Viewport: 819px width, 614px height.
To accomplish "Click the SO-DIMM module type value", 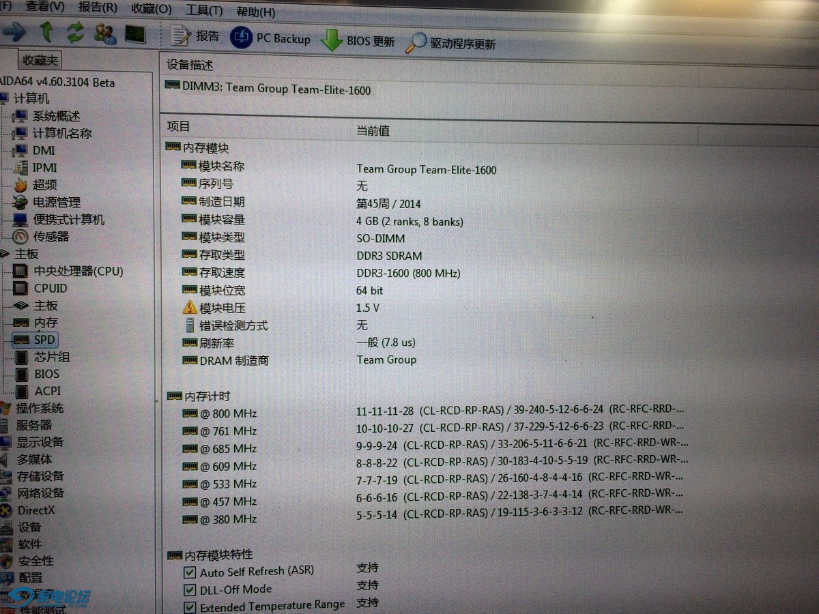I will [380, 239].
